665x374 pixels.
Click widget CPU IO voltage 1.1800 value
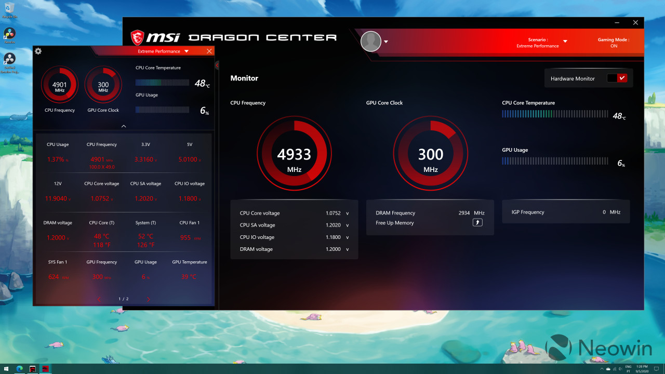(190, 198)
